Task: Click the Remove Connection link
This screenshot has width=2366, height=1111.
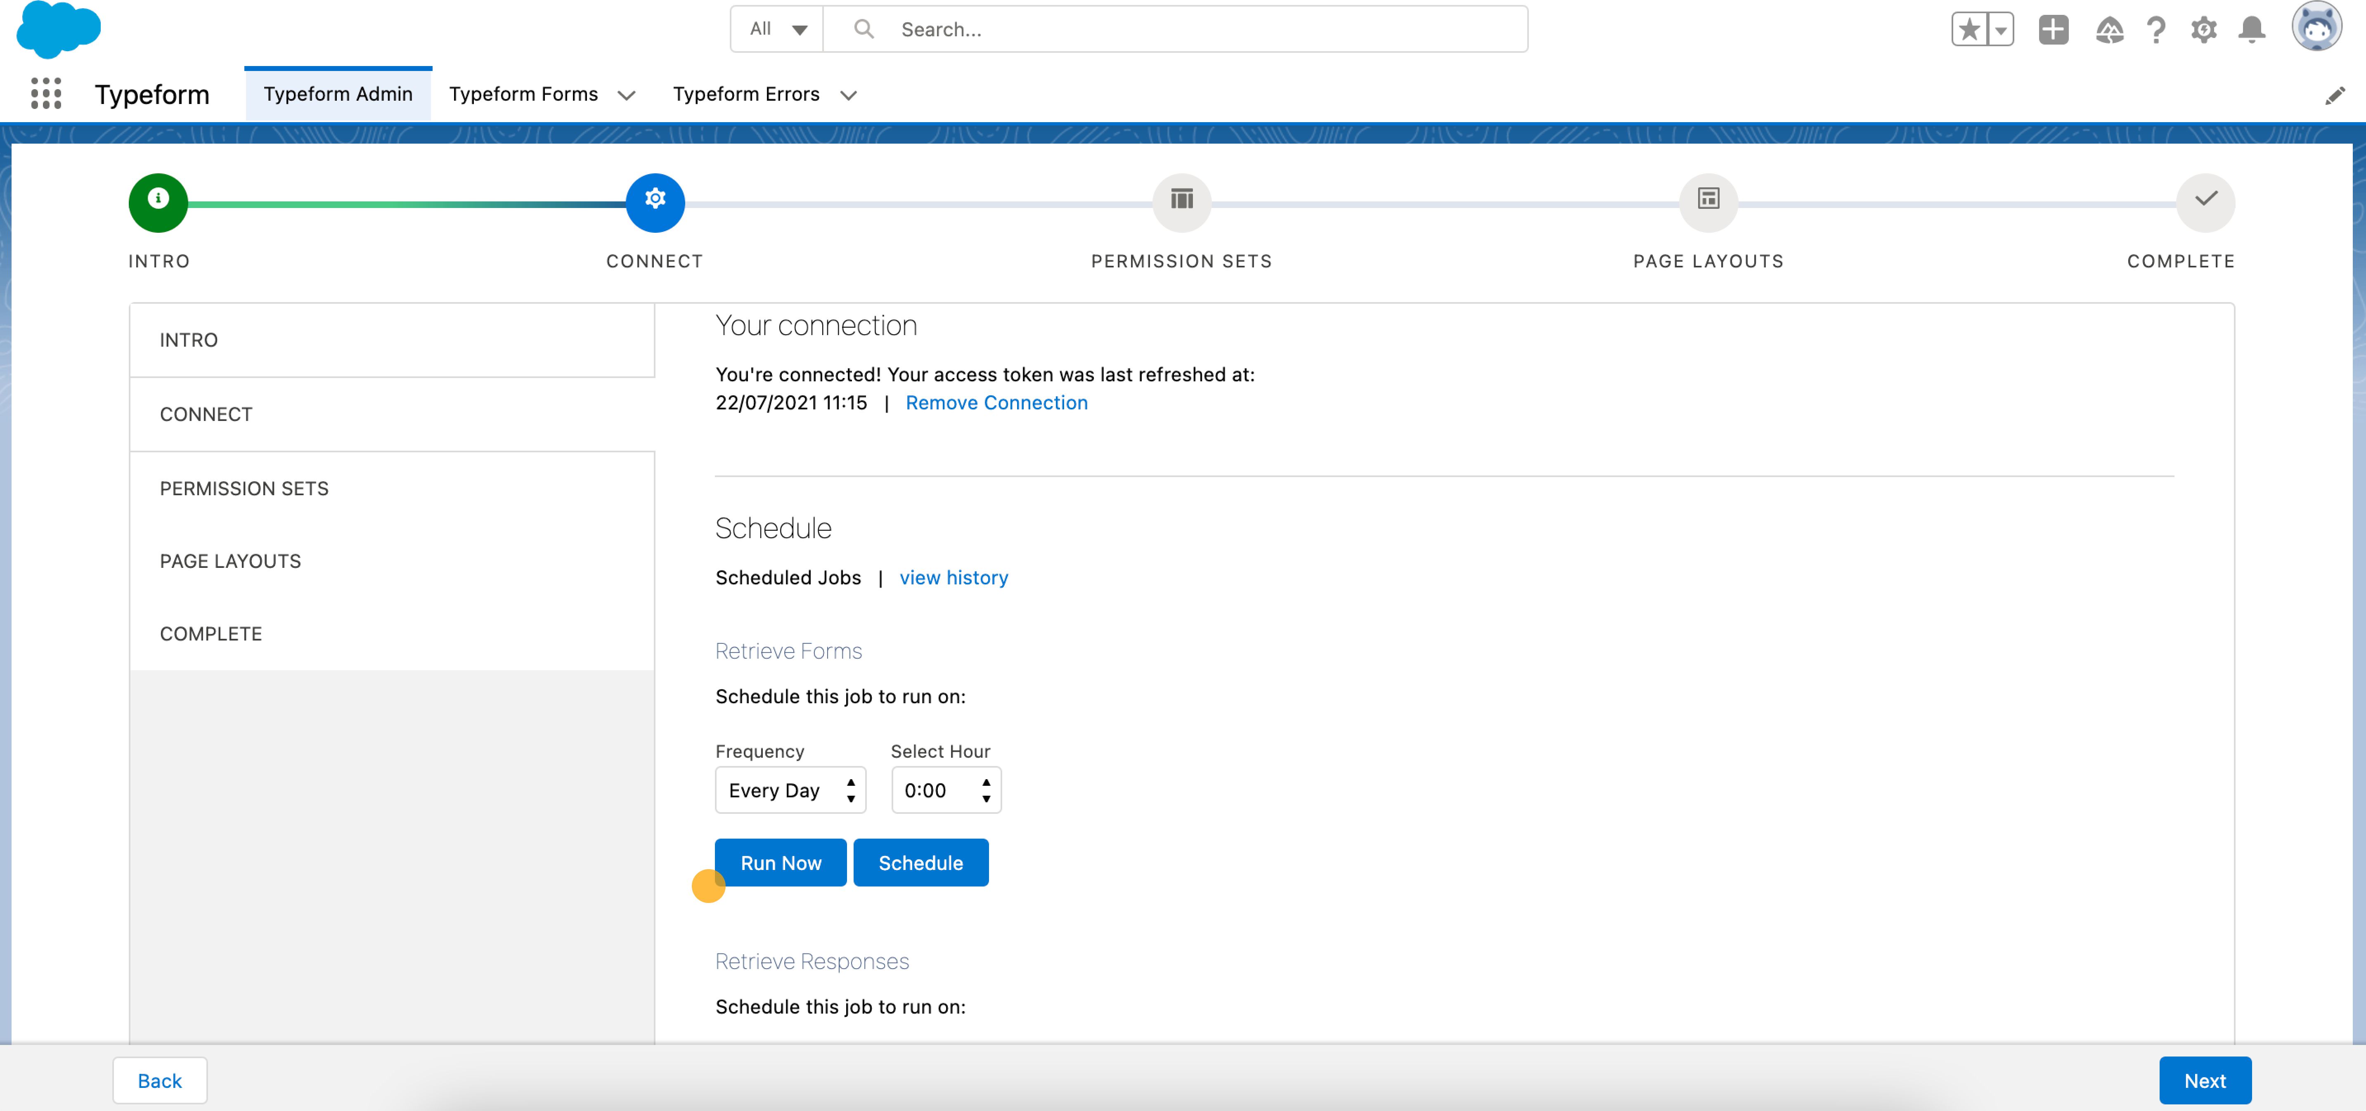Action: [996, 403]
